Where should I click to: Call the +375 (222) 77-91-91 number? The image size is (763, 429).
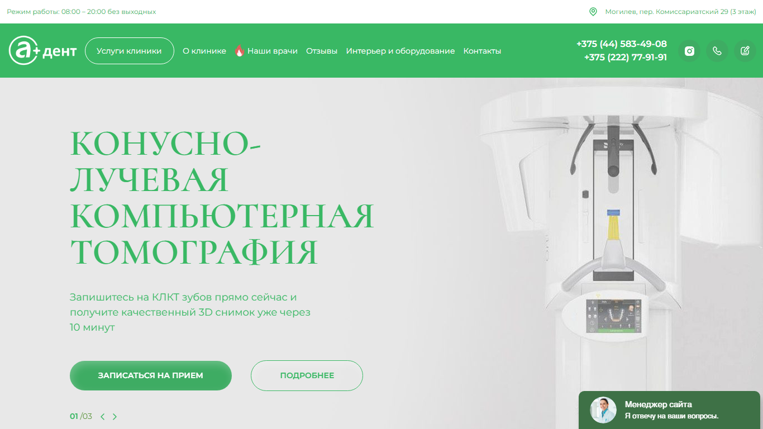[x=626, y=57]
